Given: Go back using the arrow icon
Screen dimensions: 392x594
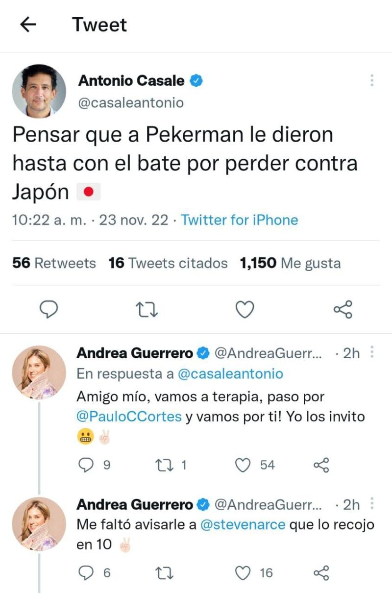Looking at the screenshot, I should click(x=28, y=25).
